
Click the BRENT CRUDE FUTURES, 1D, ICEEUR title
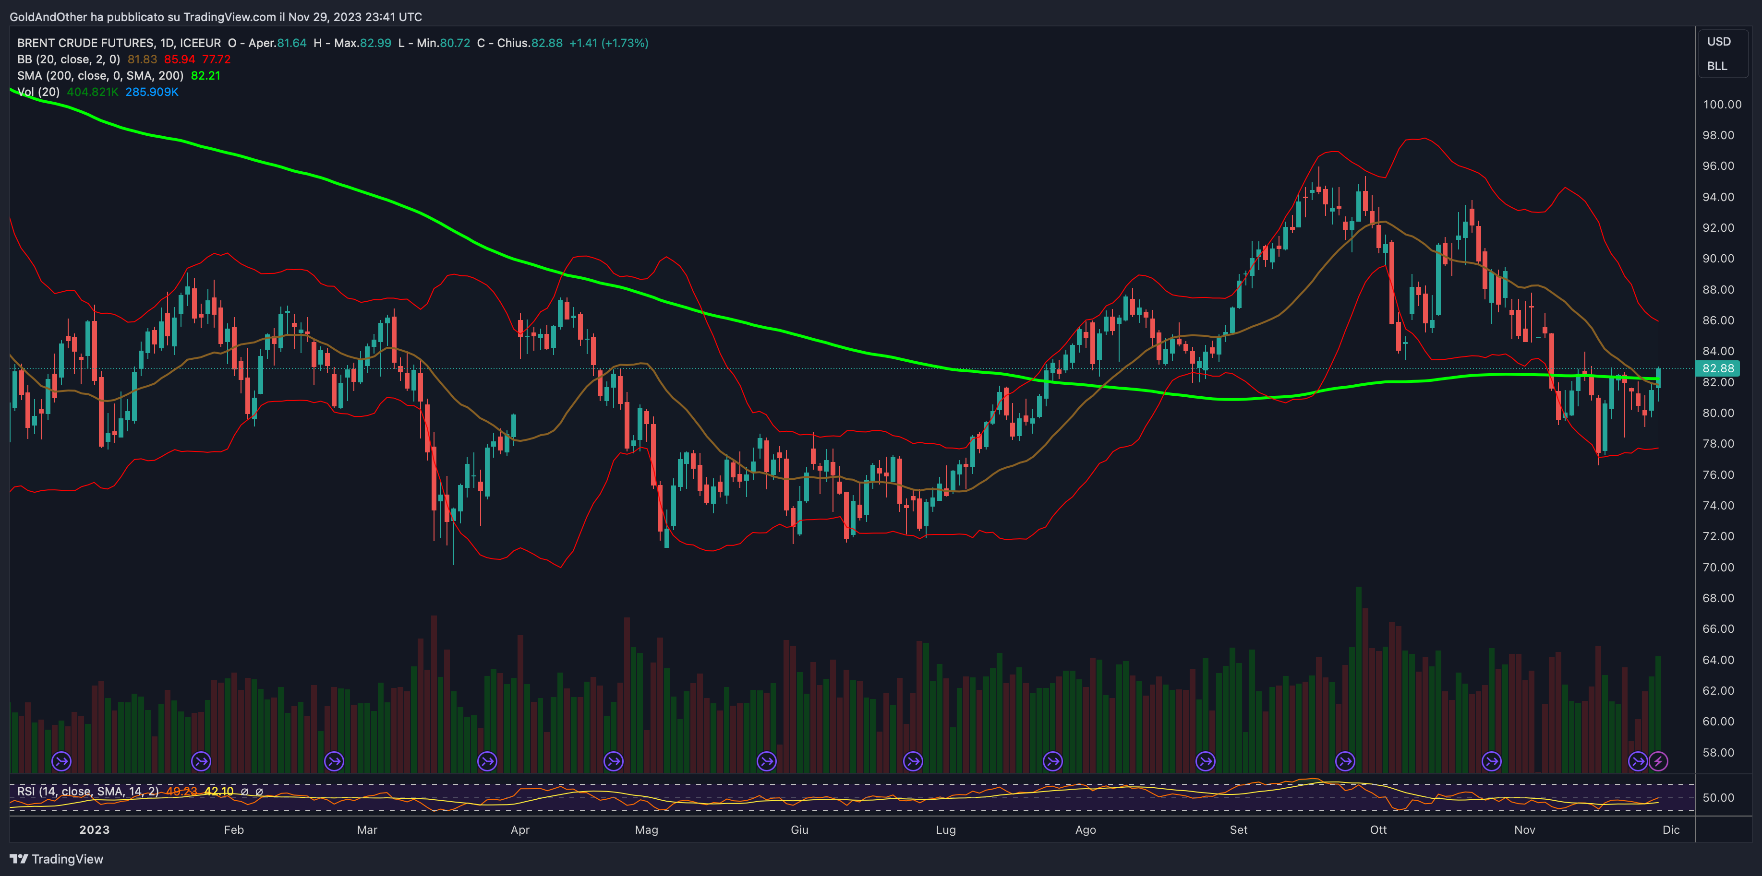(119, 43)
